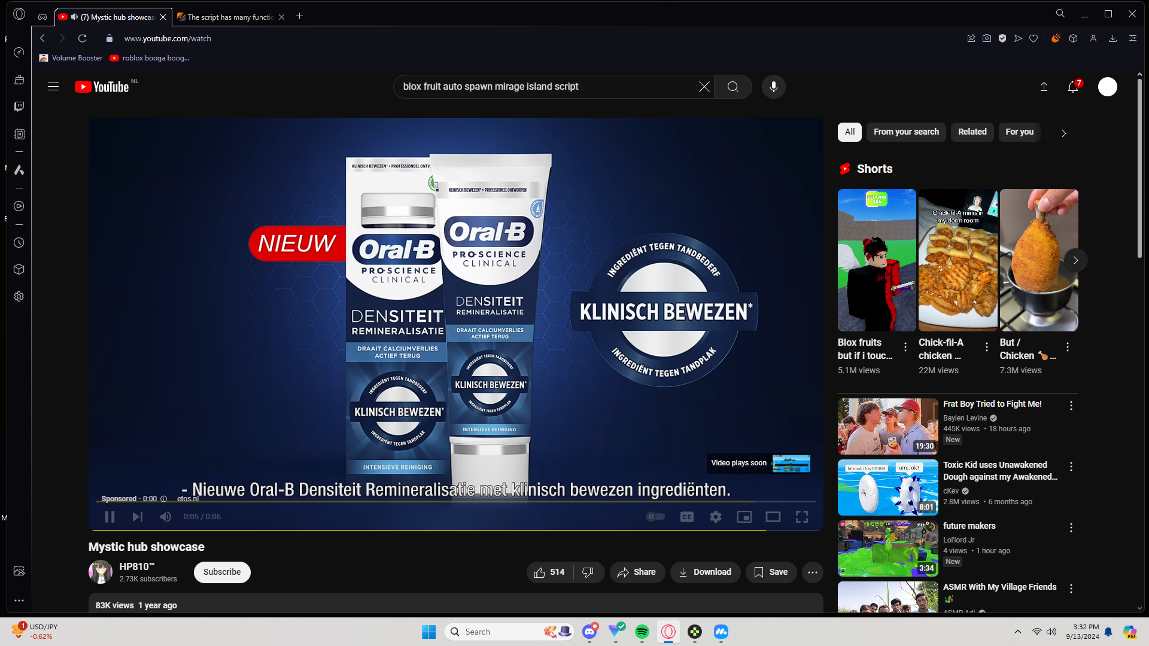The width and height of the screenshot is (1149, 646).
Task: Switch to the miniplayer
Action: pos(744,517)
